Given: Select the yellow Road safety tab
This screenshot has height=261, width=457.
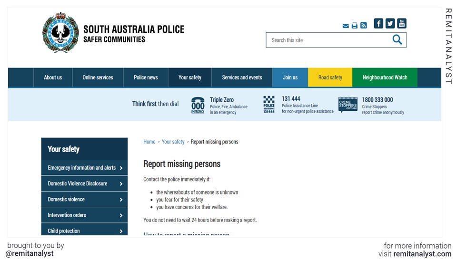Looking at the screenshot, I should [330, 77].
